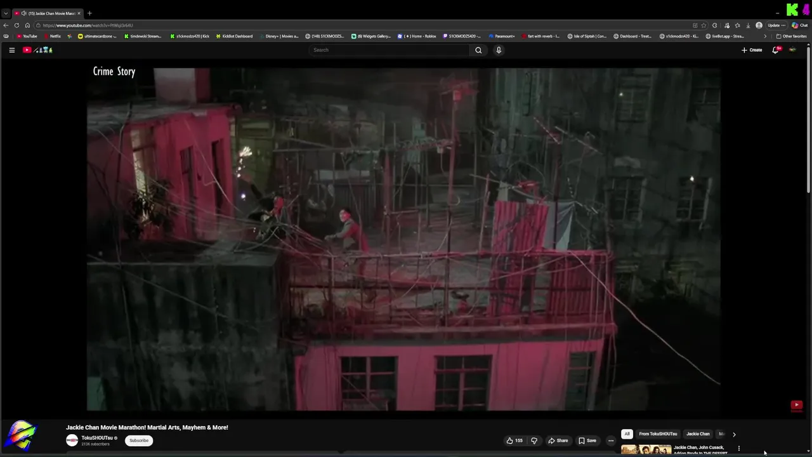Click the page vertical scrollbar
This screenshot has width=812, height=457.
809,121
